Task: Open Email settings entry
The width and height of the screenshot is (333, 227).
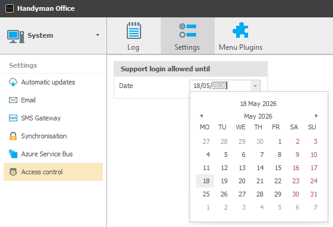Action: pos(53,100)
